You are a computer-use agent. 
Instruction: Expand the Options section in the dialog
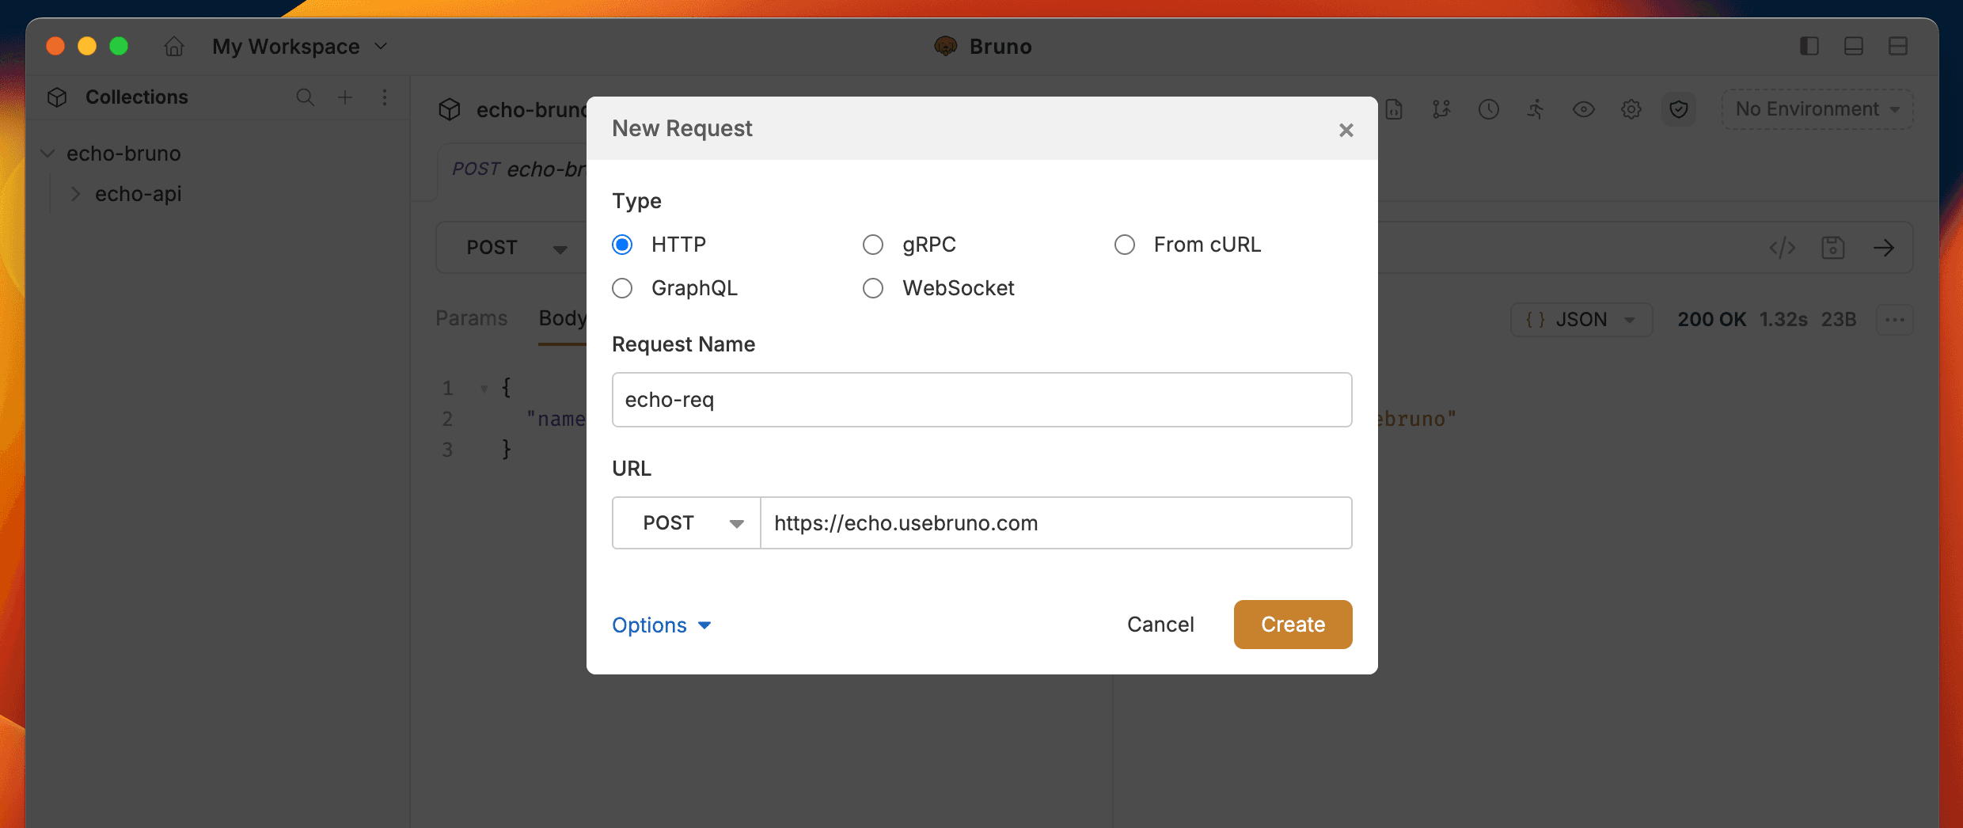(x=662, y=625)
